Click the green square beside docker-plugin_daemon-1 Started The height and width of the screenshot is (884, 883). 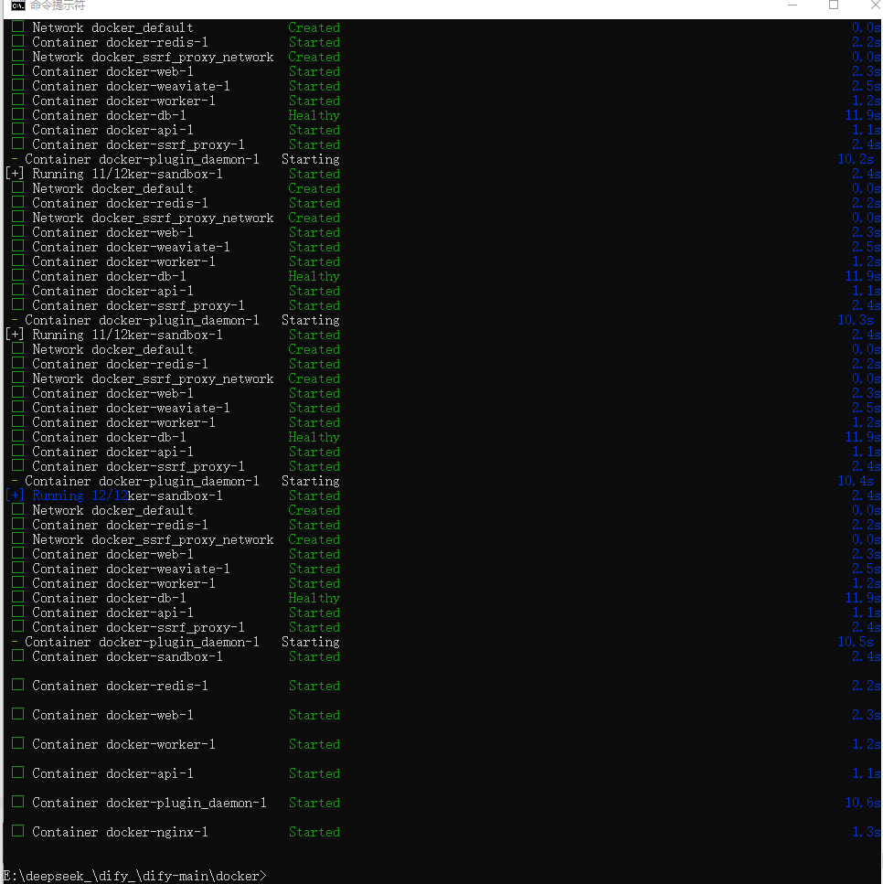(16, 803)
